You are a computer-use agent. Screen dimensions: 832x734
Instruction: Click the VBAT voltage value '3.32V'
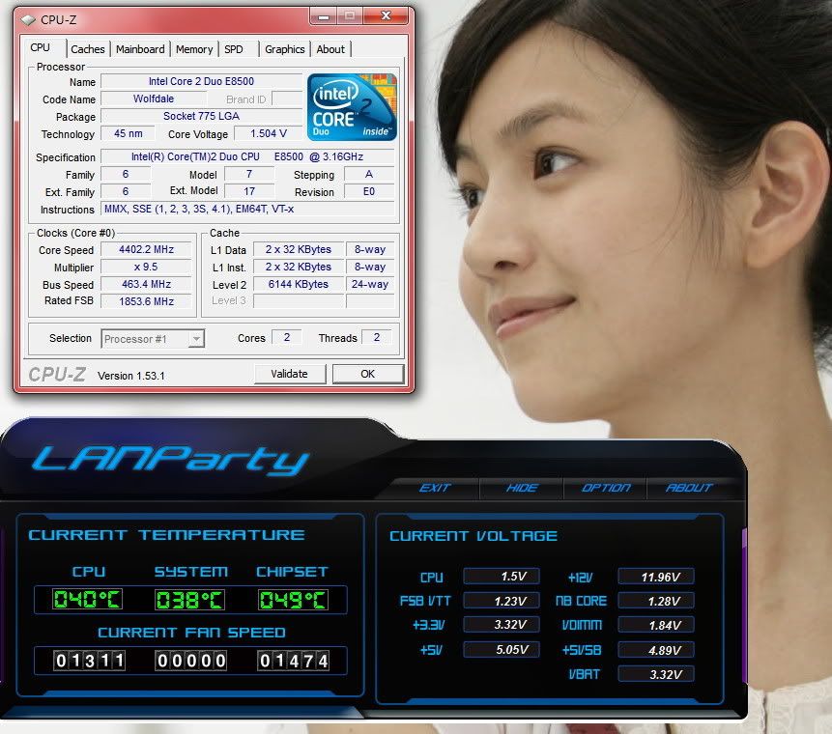pos(656,674)
